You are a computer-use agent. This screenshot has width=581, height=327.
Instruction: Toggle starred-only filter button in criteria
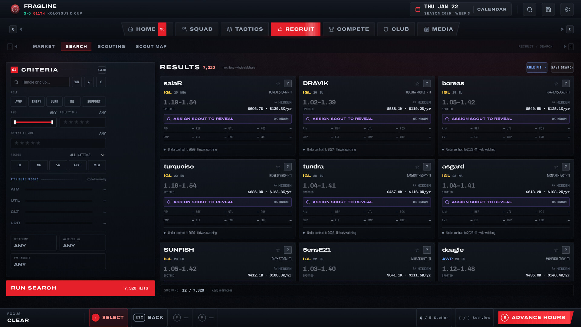[x=89, y=82]
